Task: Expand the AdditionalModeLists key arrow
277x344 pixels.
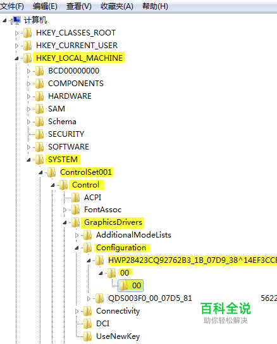Action: point(77,236)
